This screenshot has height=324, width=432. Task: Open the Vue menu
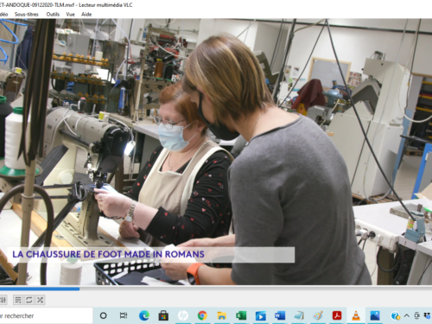(x=70, y=14)
